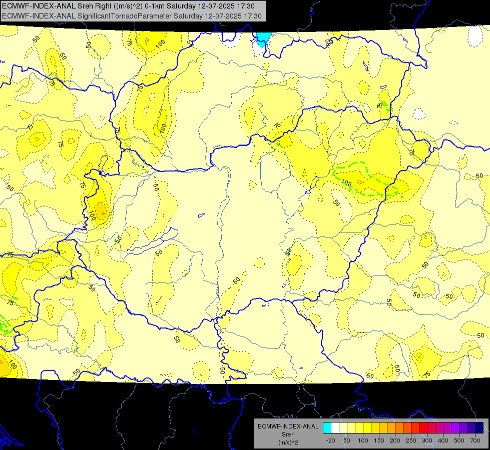The image size is (490, 450).
Task: Click the Sreh Right 0-1km title line
Action: point(128,6)
